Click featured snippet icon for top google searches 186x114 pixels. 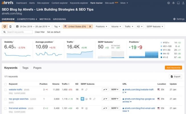click(x=82, y=99)
